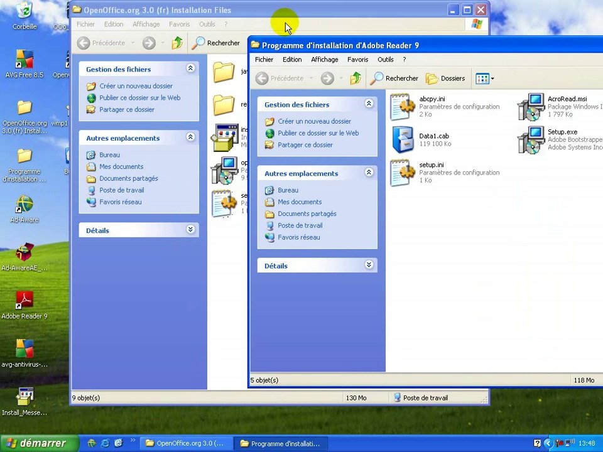Image resolution: width=603 pixels, height=452 pixels.
Task: Open the abcpy.ini configuration file icon
Action: click(401, 106)
